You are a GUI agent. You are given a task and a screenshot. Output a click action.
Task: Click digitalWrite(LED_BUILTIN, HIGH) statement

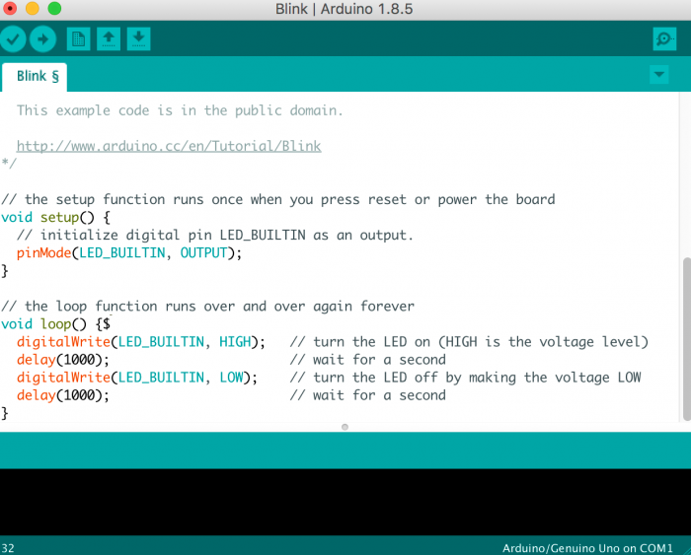click(141, 341)
